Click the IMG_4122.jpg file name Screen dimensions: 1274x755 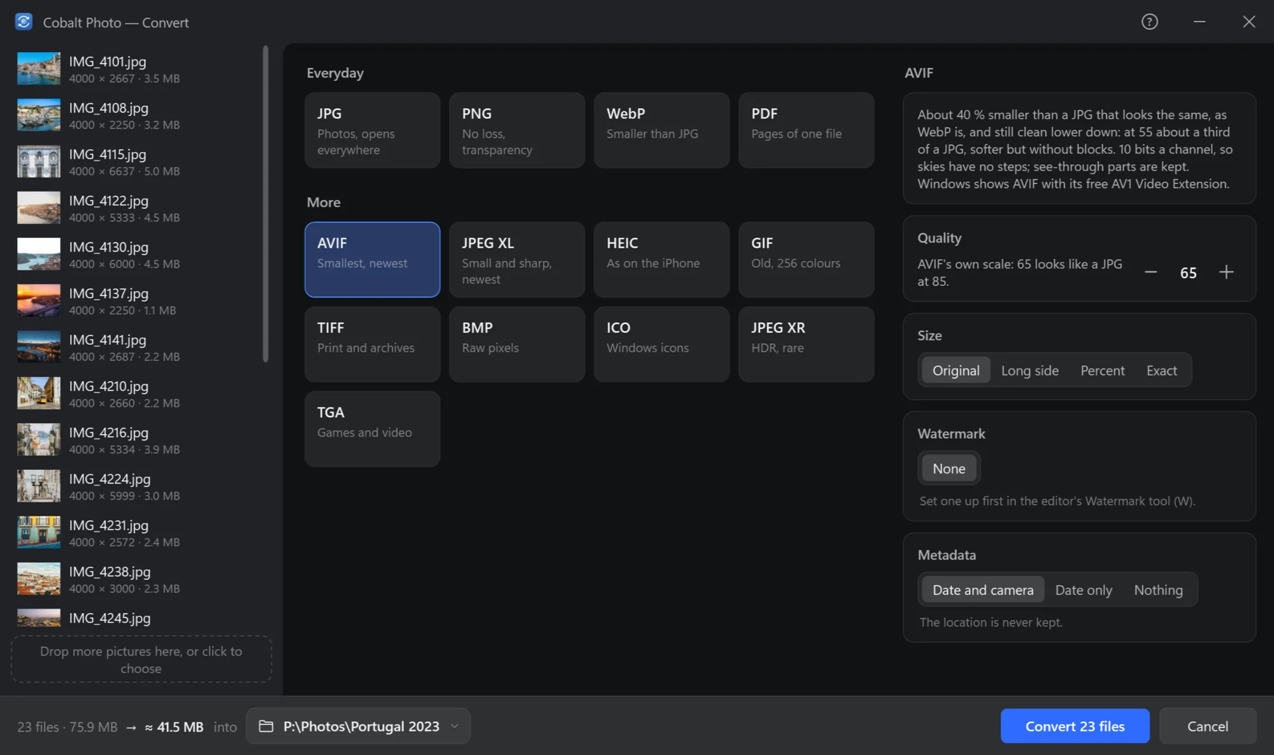pos(109,201)
